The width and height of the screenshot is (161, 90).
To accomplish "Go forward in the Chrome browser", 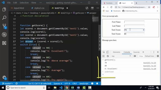I will (x=107, y=7).
